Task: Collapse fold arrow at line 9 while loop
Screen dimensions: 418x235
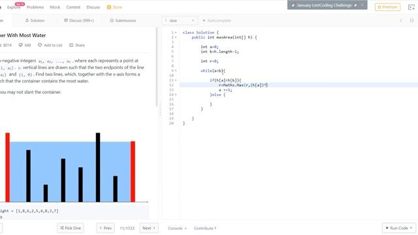Action: [176, 71]
